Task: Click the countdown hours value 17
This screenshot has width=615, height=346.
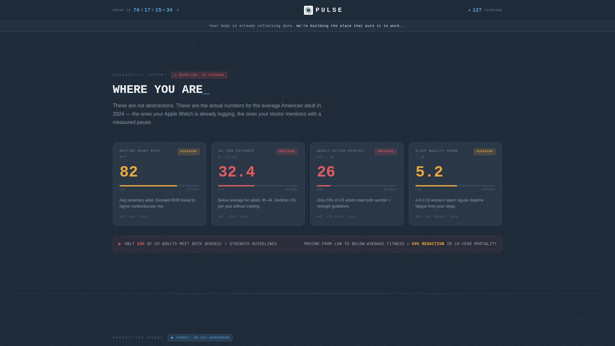Action: [x=147, y=10]
